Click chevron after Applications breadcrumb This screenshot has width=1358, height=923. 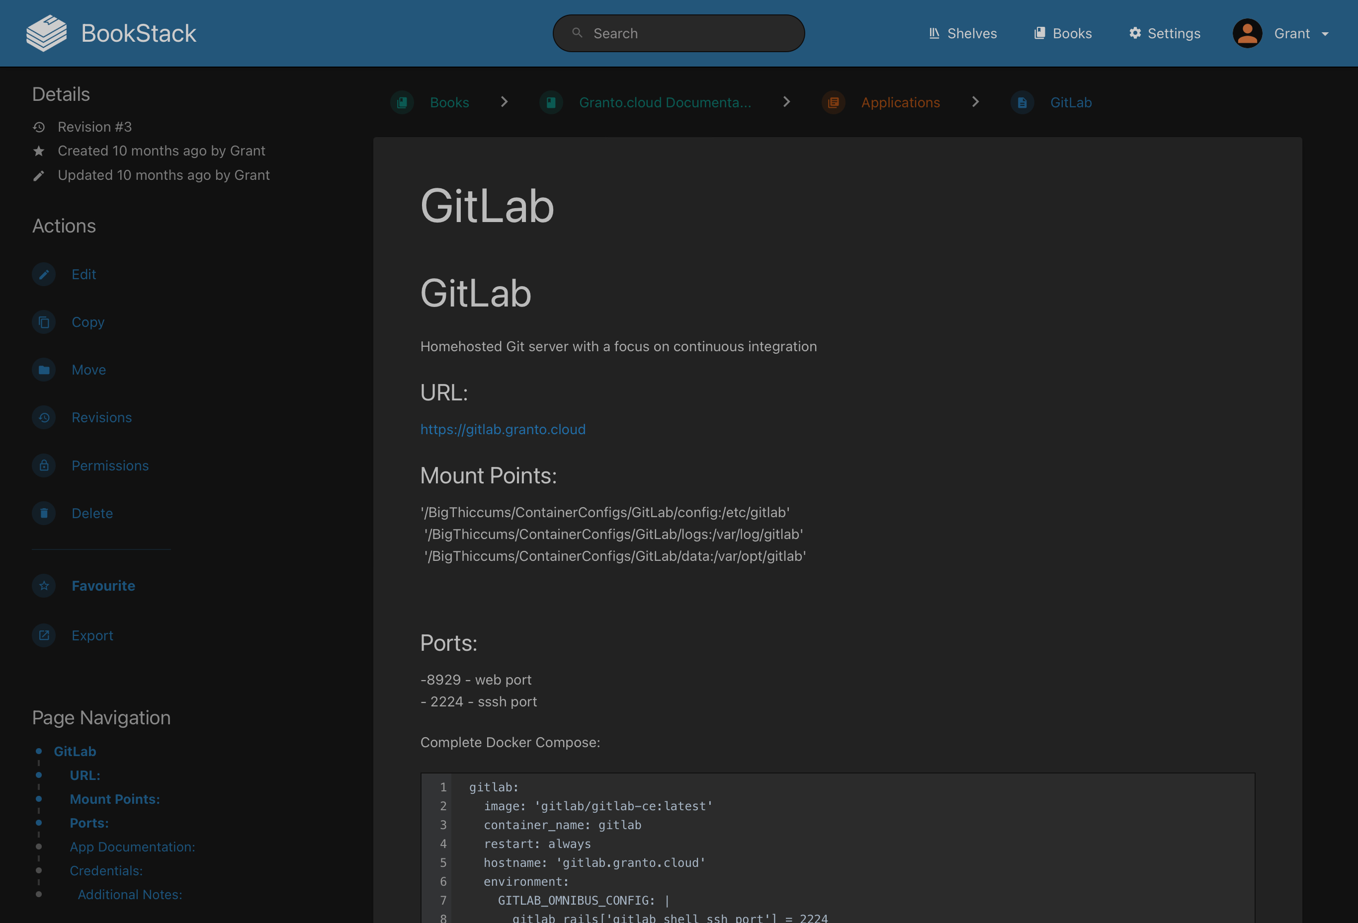975,102
